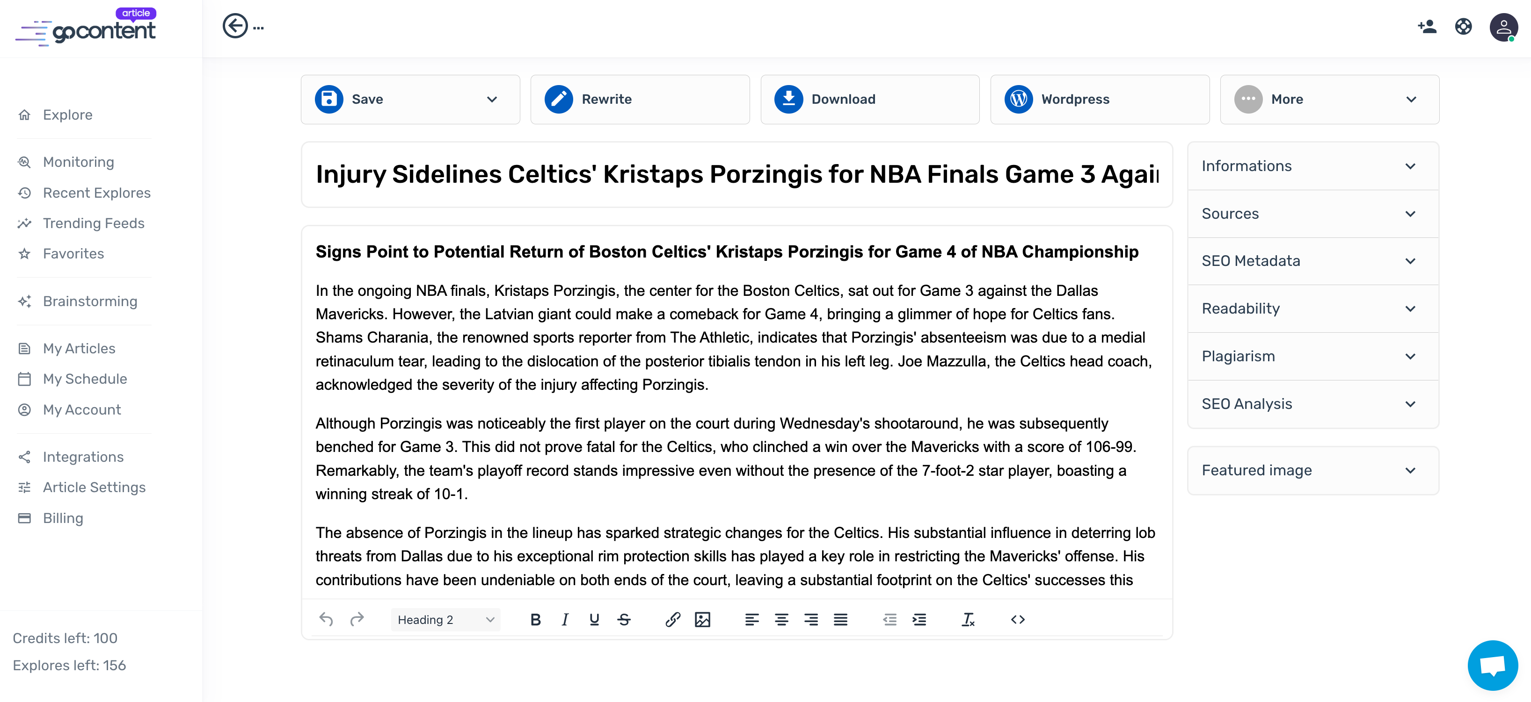Screen dimensions: 1531x702
Task: Toggle strikethrough formatting
Action: pos(623,620)
